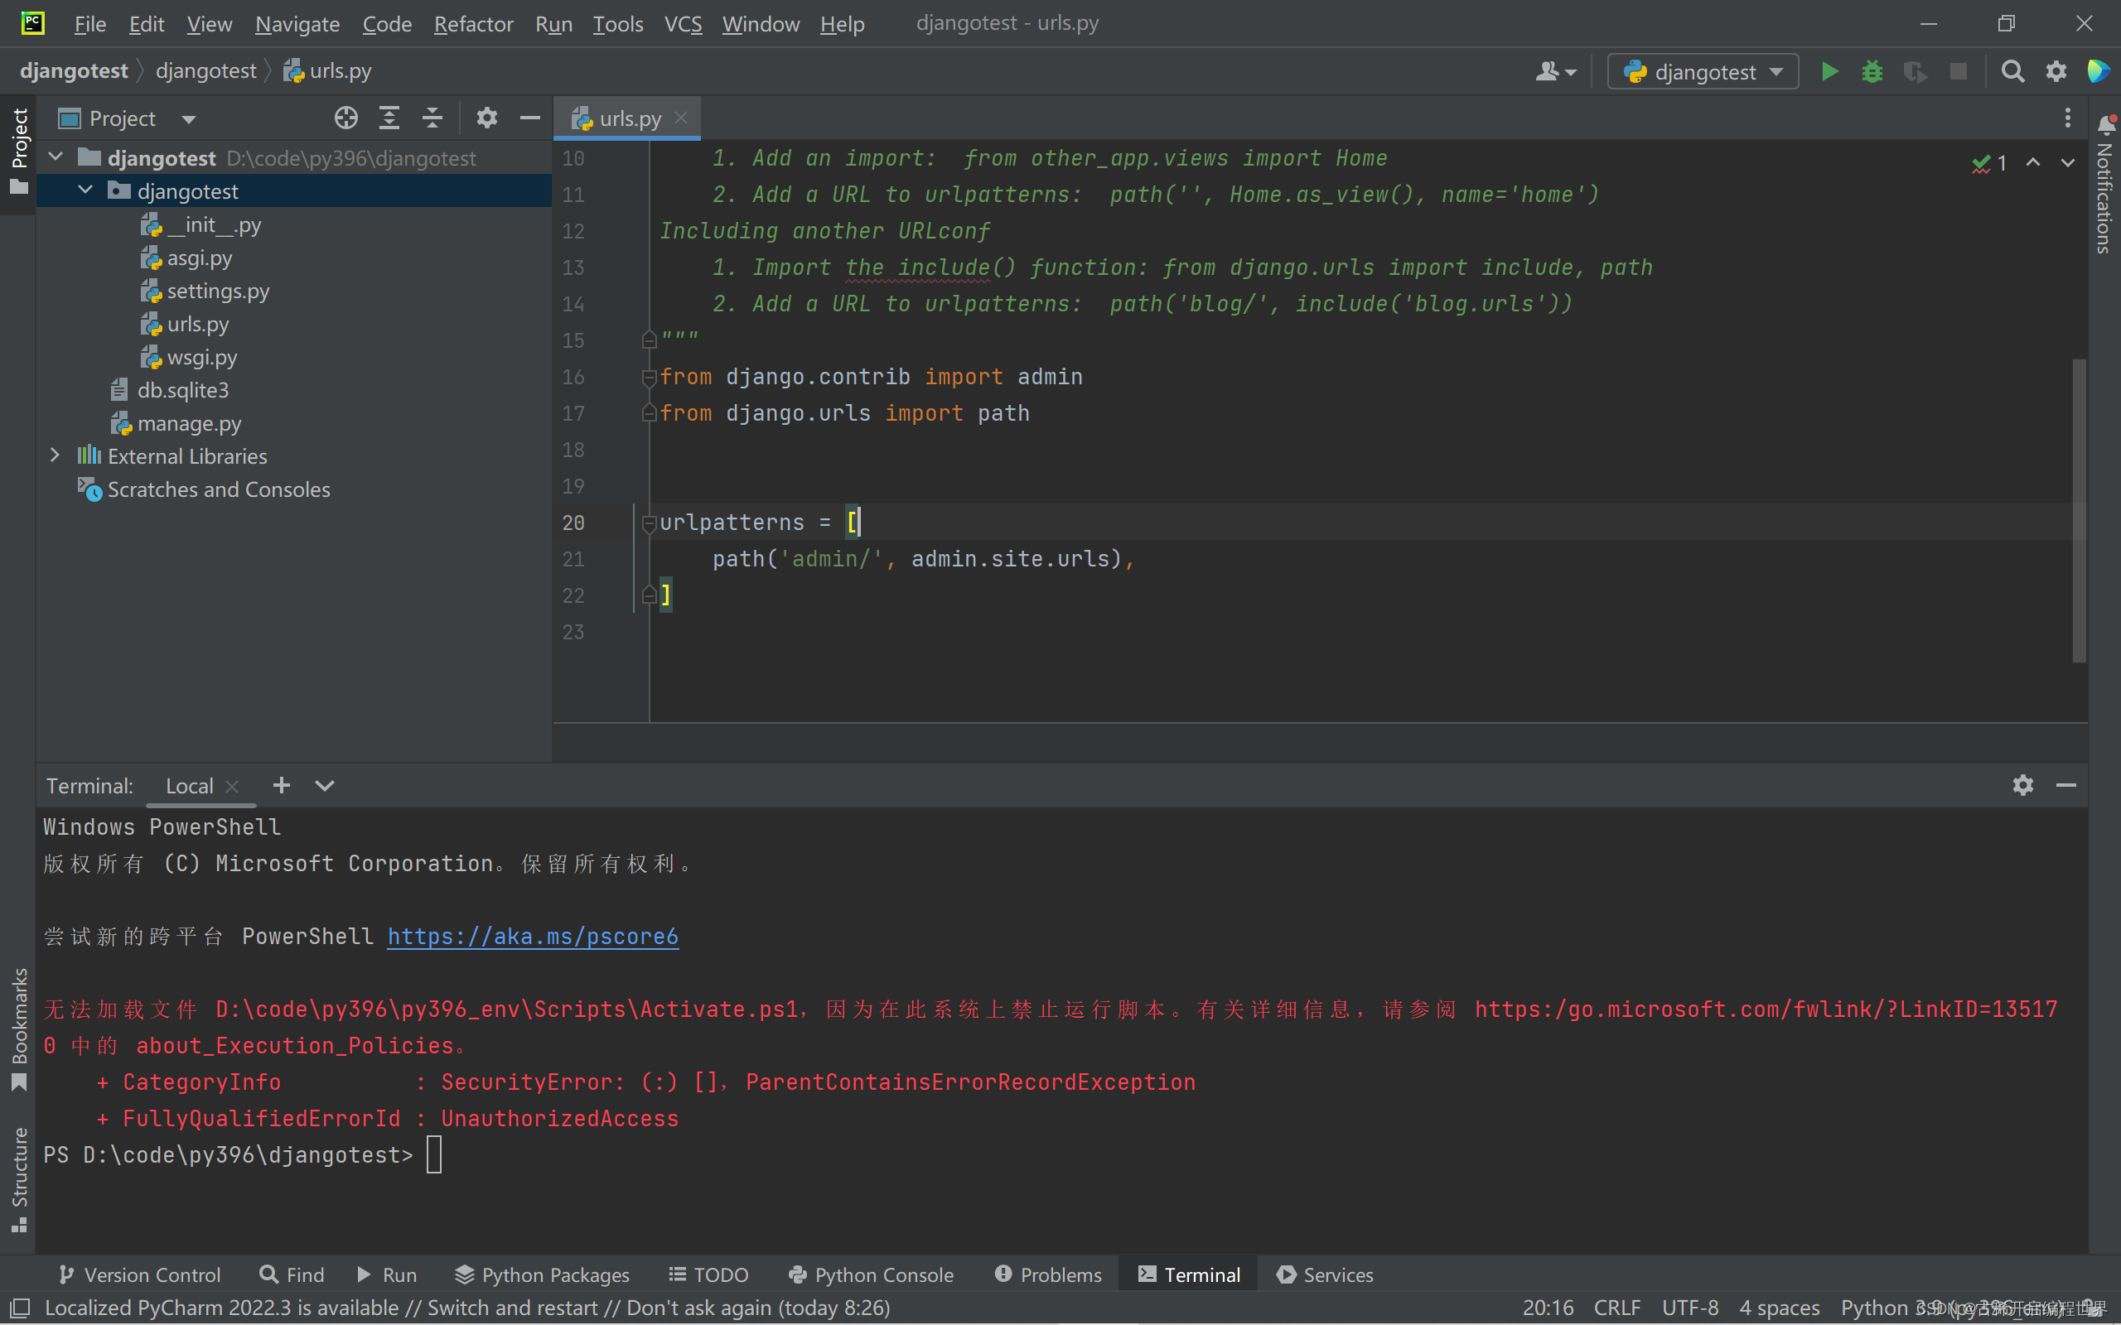Open Search Everywhere magnifier
The image size is (2121, 1325).
pyautogui.click(x=2013, y=71)
